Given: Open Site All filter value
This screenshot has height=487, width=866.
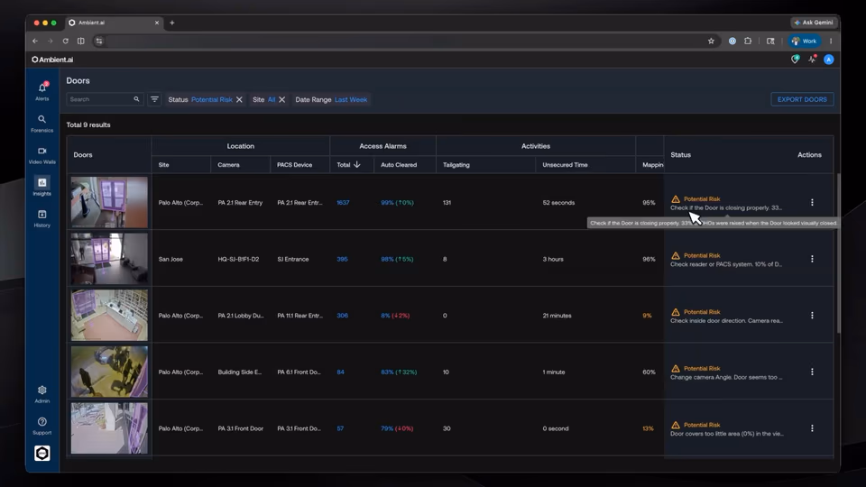Looking at the screenshot, I should tap(272, 100).
